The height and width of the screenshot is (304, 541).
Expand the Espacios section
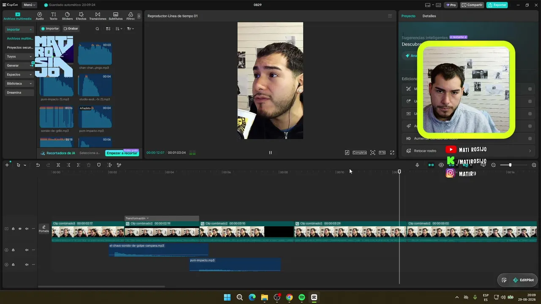(x=19, y=75)
